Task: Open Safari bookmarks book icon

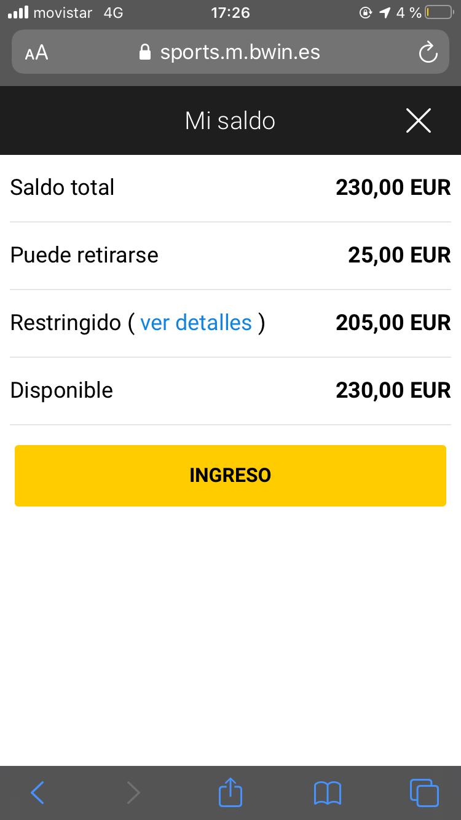Action: [x=327, y=792]
